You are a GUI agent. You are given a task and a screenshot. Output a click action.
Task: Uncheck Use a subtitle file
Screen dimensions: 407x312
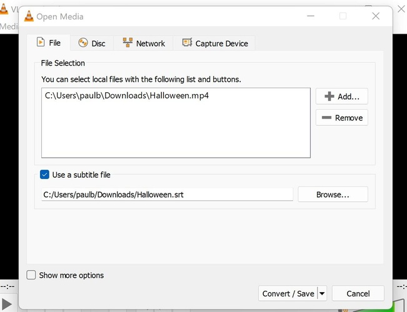point(44,175)
